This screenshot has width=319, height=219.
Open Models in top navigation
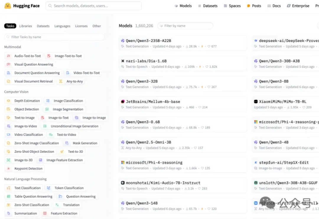click(183, 6)
